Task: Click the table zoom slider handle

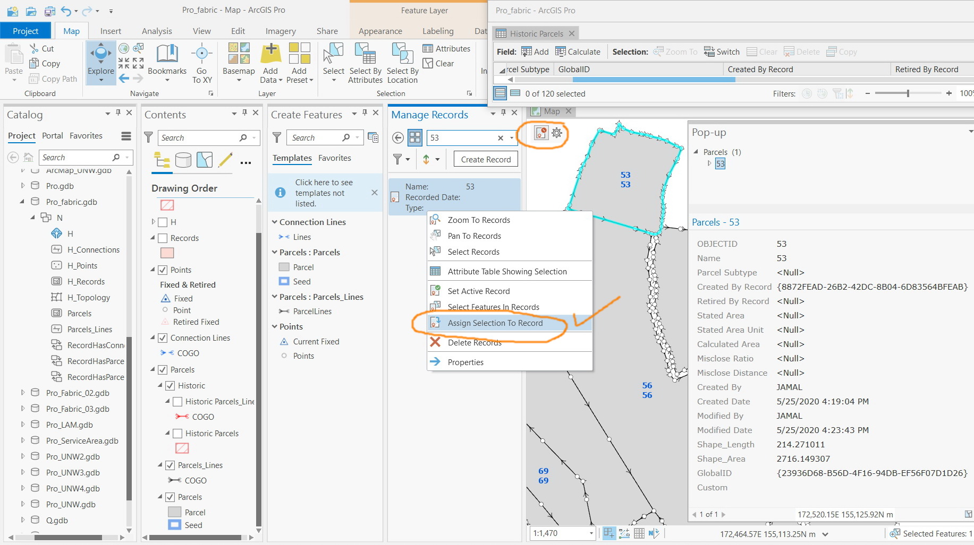Action: point(908,93)
